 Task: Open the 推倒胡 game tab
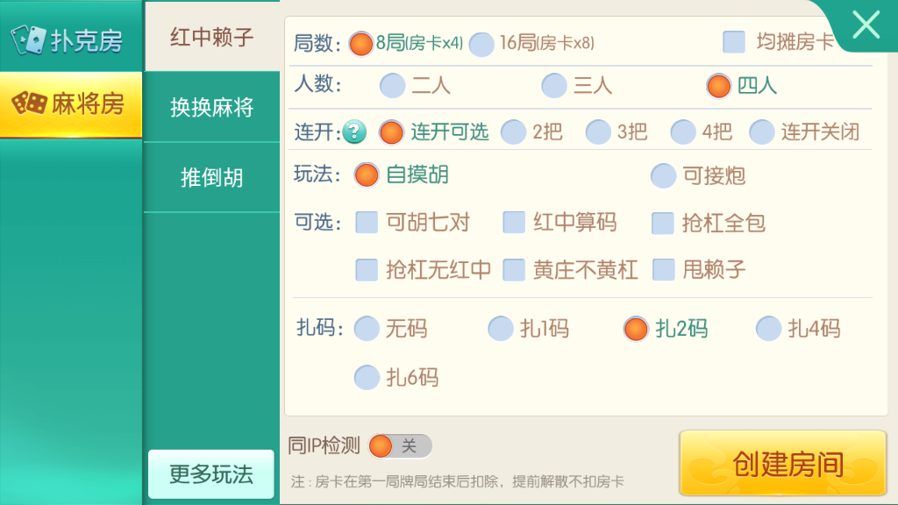pos(211,178)
